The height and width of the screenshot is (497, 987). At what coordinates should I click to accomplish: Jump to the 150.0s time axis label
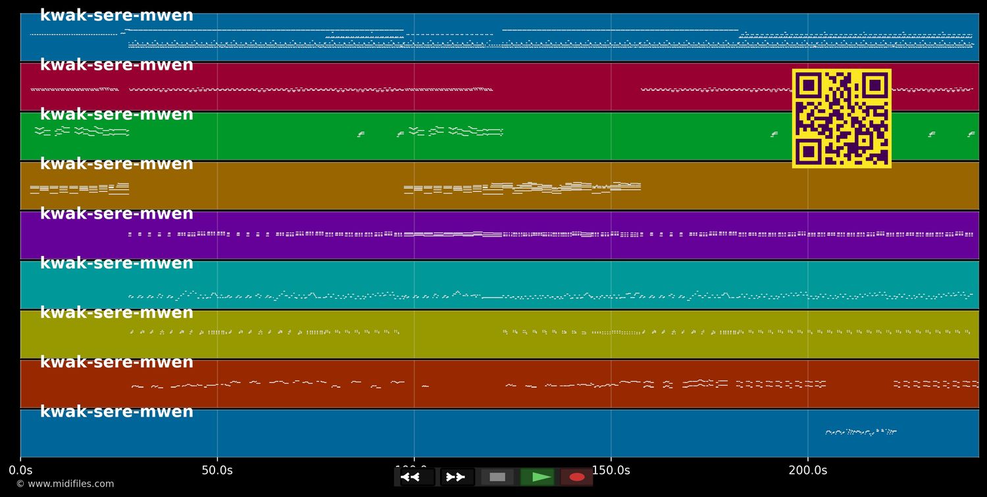pyautogui.click(x=611, y=471)
